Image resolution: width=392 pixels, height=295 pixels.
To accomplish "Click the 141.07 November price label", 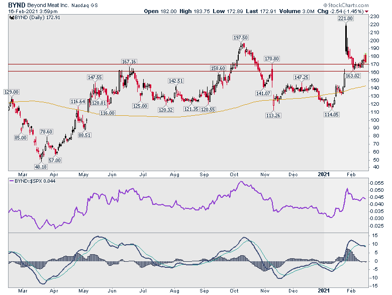I will (x=263, y=94).
